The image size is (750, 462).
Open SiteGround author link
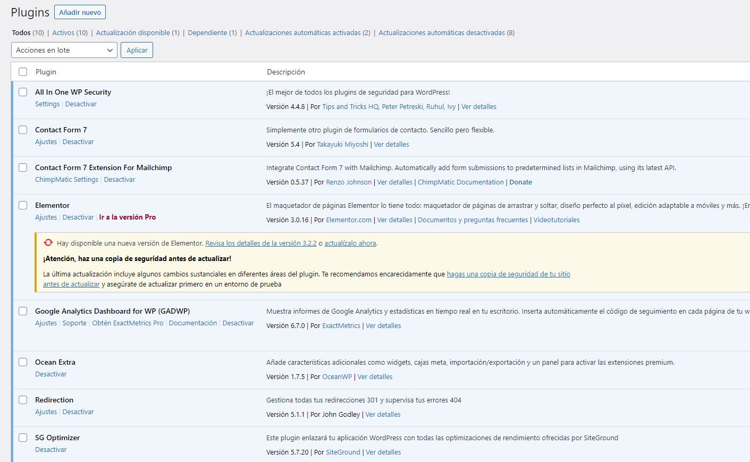(x=343, y=452)
